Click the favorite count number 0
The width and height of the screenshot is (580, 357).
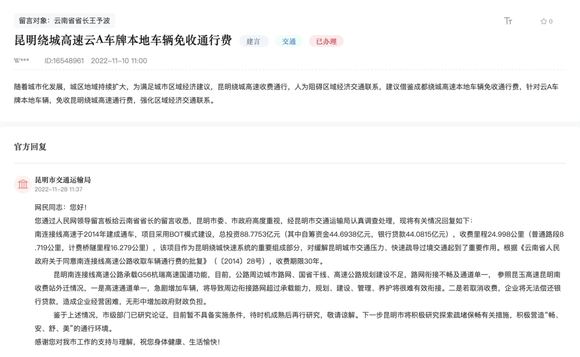coord(550,22)
